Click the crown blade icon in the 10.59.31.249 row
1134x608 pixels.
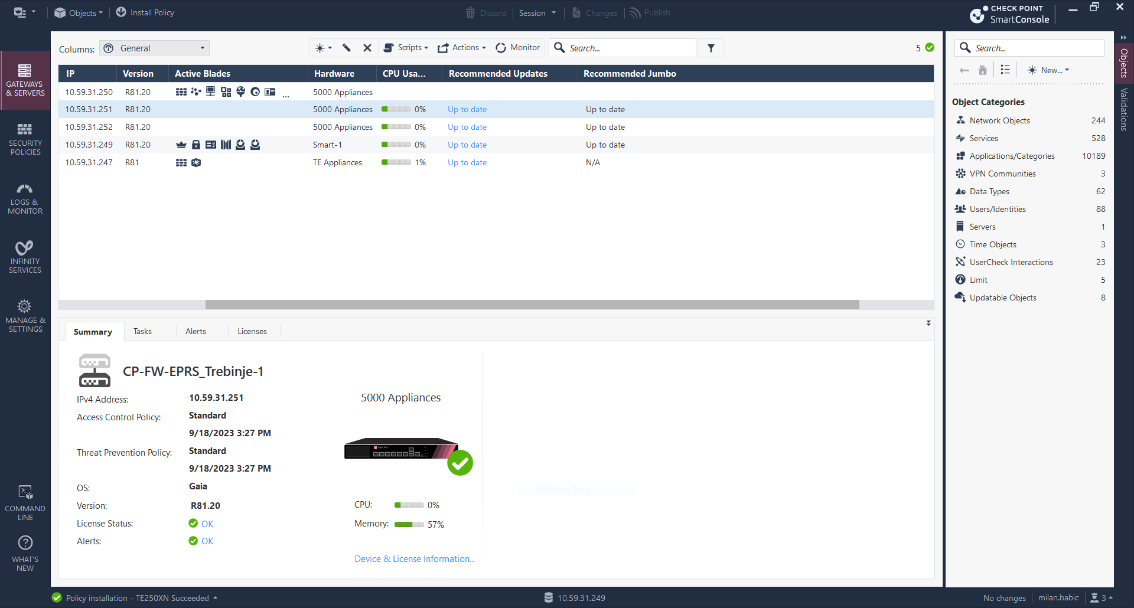181,145
